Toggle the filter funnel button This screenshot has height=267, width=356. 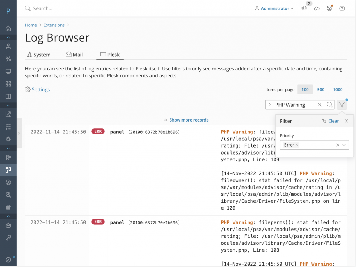342,105
